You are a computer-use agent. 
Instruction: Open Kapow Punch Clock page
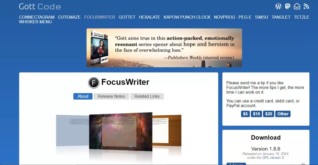coord(187,17)
